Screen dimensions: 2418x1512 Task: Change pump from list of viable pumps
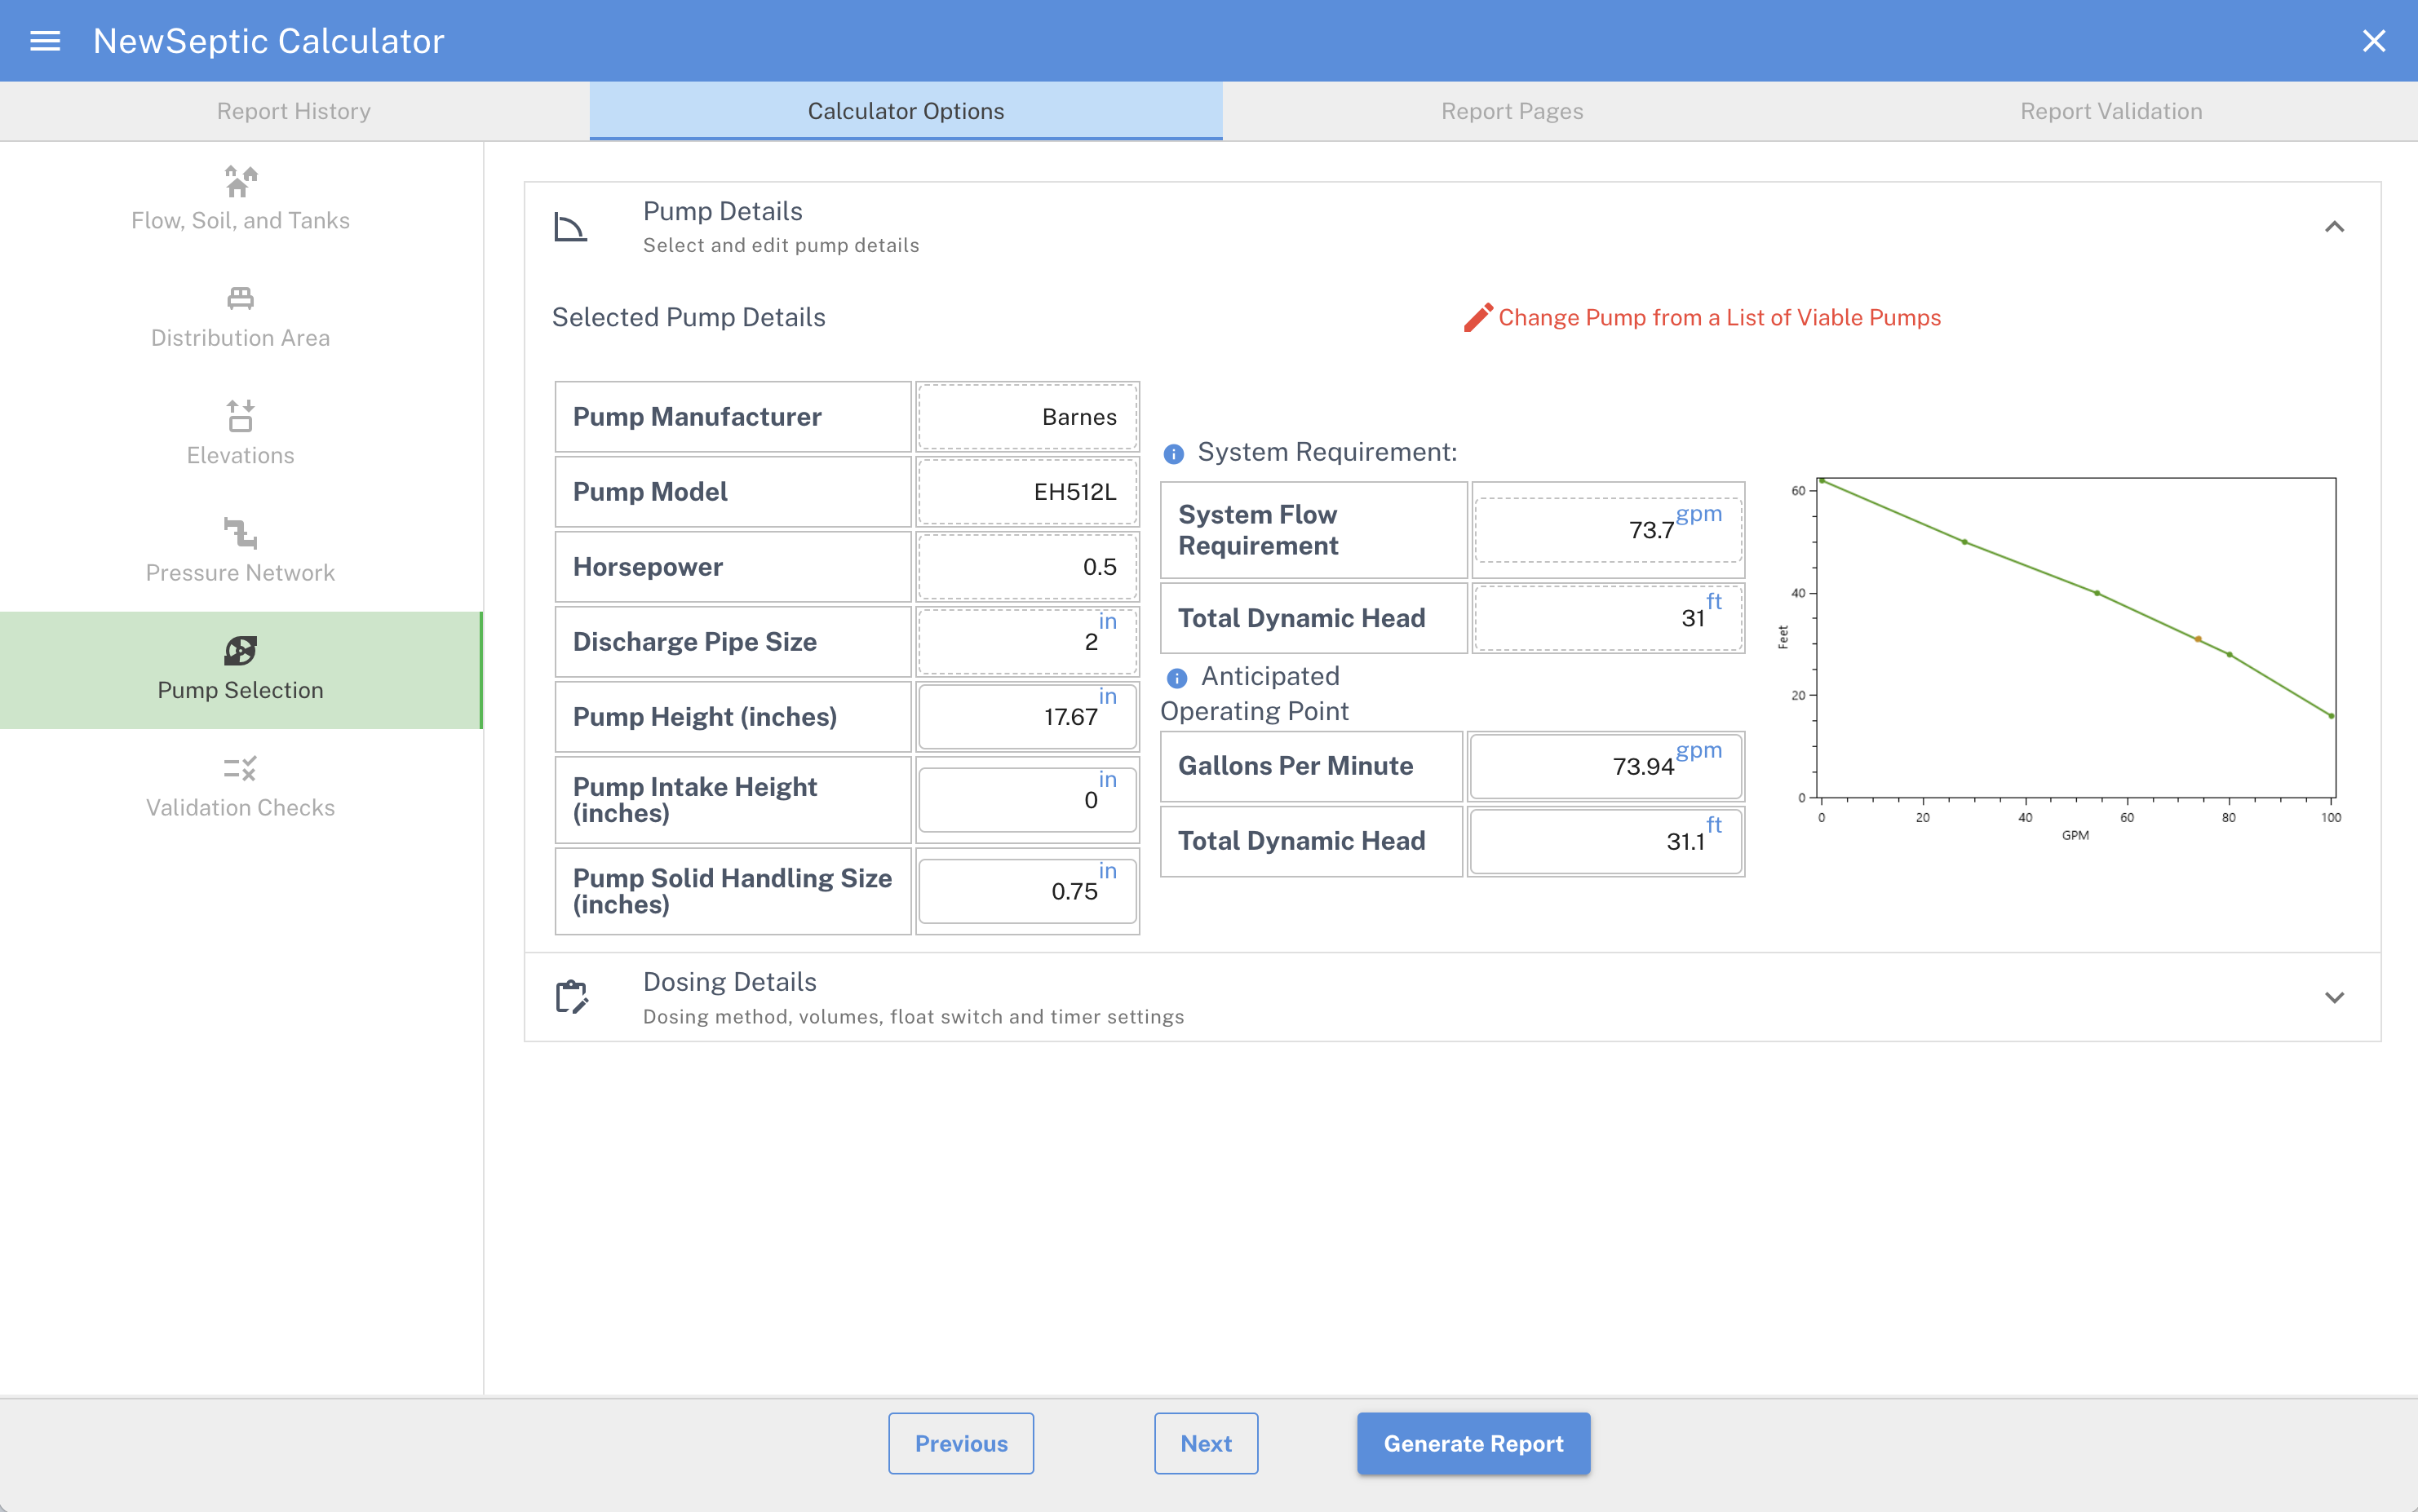point(1719,318)
